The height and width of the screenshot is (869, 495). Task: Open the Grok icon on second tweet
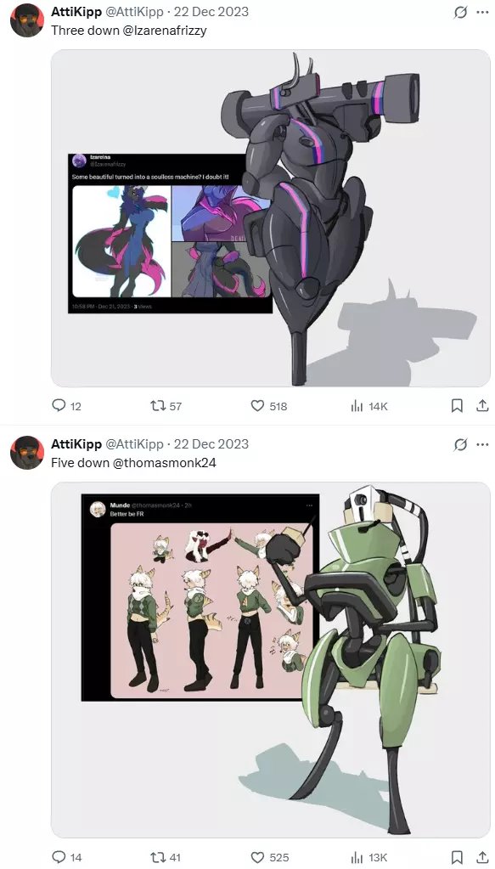coord(460,444)
